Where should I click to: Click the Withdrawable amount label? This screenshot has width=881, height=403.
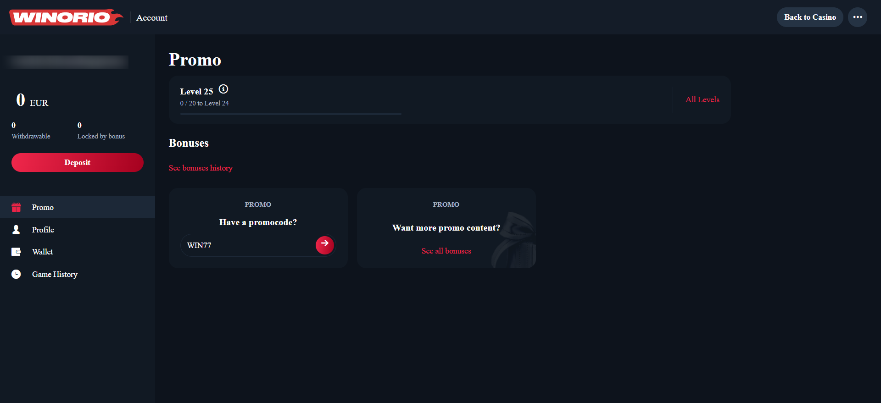coord(31,136)
